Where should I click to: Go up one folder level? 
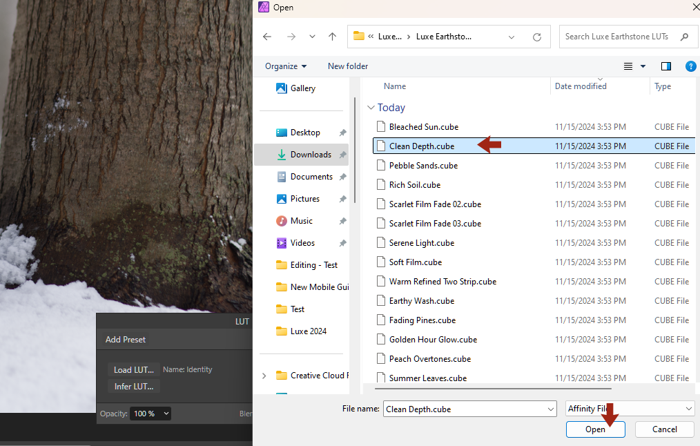click(x=332, y=36)
